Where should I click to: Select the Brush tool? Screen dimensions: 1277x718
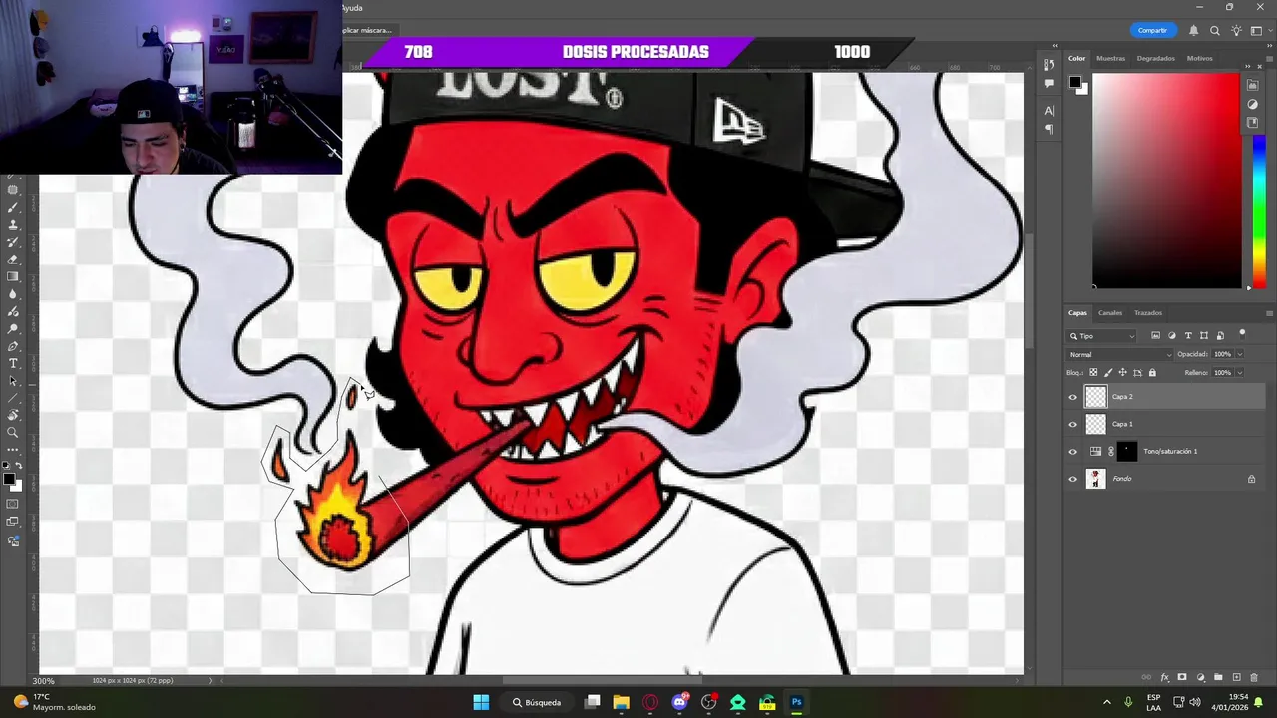[13, 207]
